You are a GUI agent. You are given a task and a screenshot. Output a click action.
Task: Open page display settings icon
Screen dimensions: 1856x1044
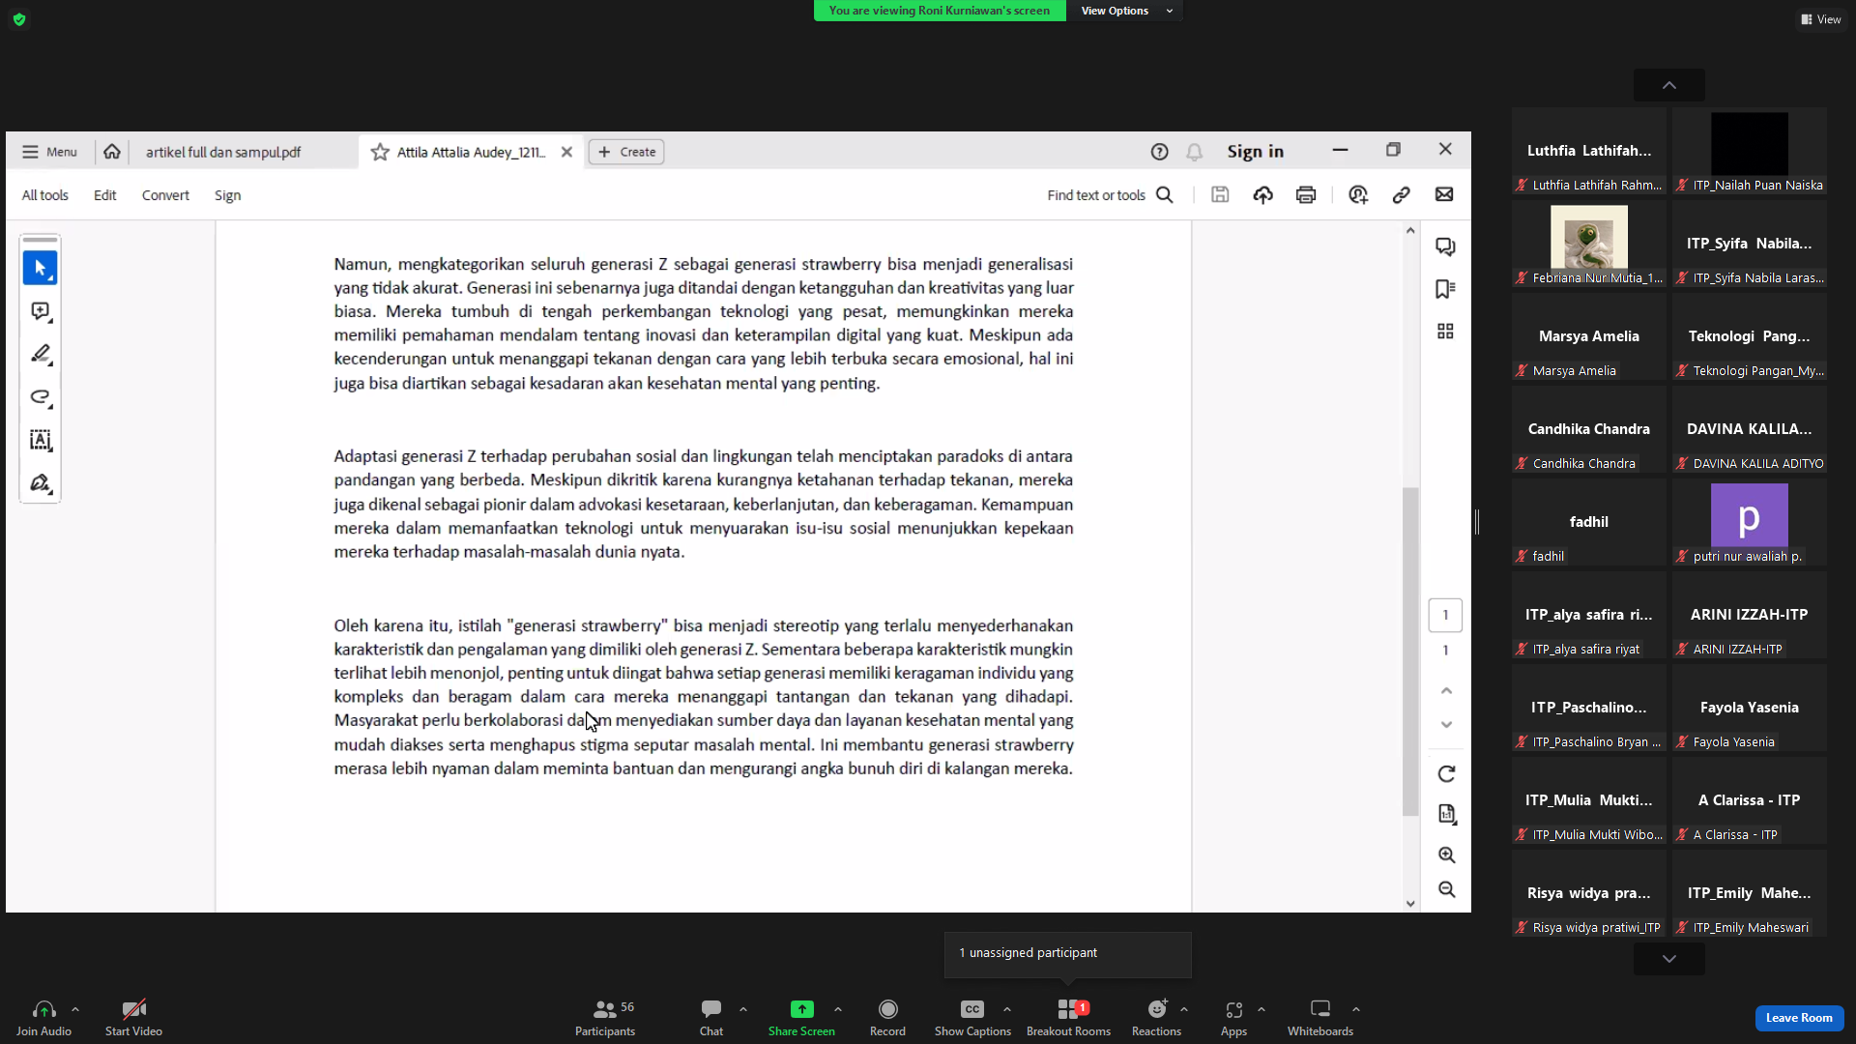point(1446,814)
